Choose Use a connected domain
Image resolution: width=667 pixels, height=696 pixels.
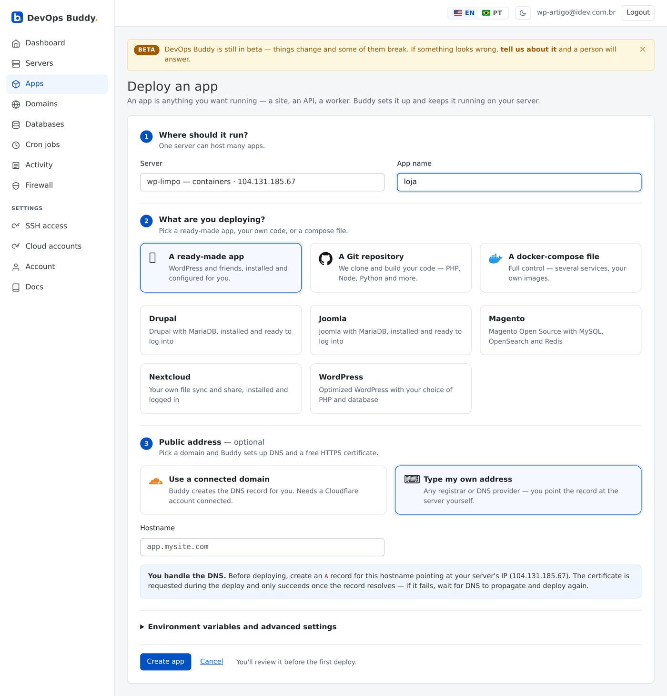click(263, 490)
